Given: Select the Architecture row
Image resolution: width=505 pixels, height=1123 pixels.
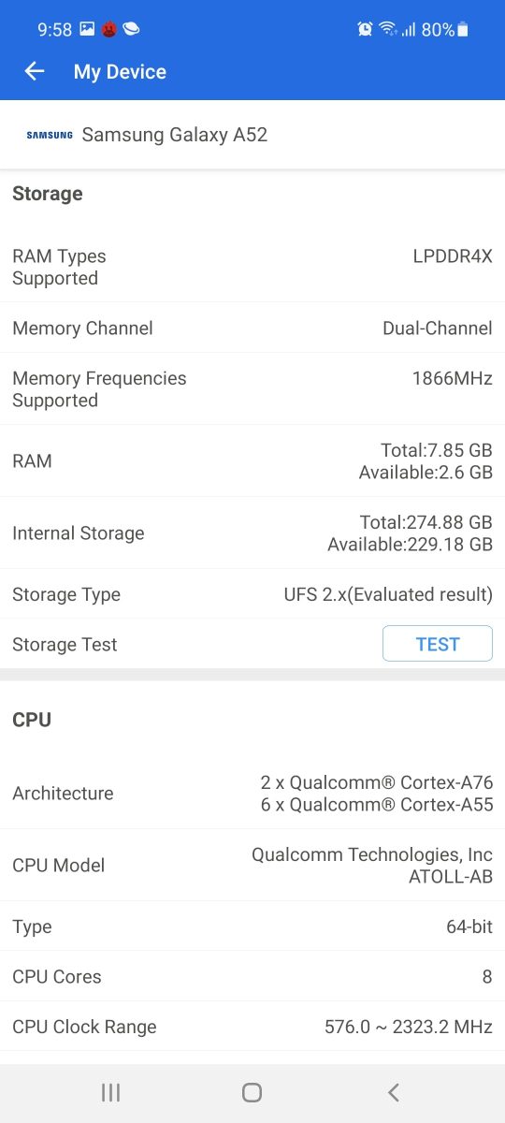Looking at the screenshot, I should pos(252,793).
